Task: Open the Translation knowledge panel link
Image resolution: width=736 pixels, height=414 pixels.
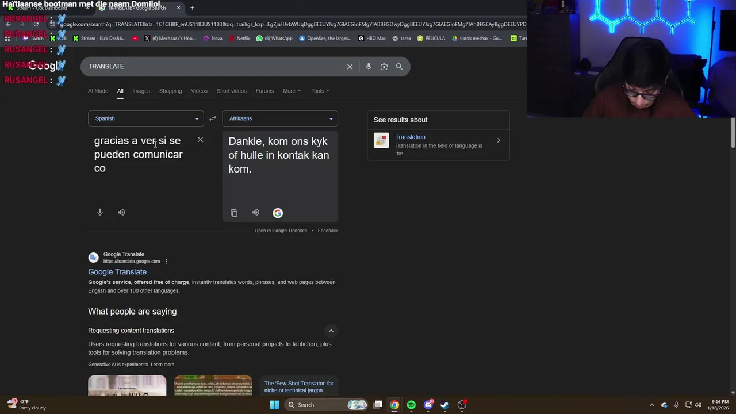Action: pos(410,137)
